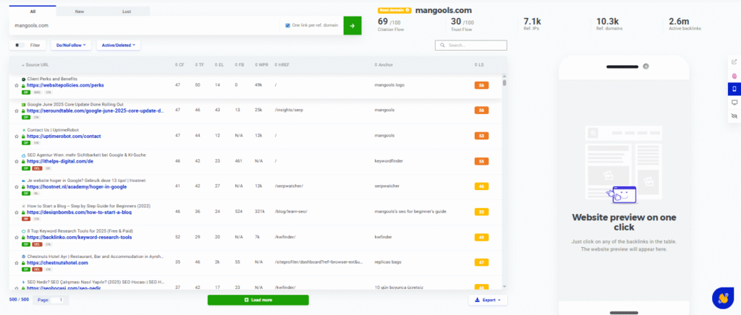Focus the backlink Search field
This screenshot has height=315, width=741.
(x=471, y=46)
